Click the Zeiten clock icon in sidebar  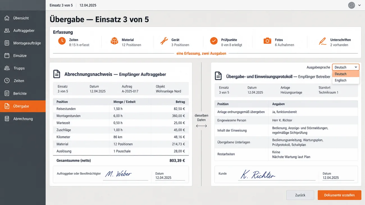coord(7,81)
